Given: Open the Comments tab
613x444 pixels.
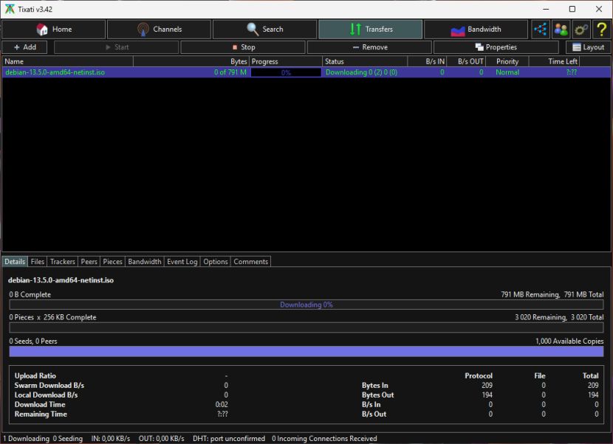Looking at the screenshot, I should click(x=250, y=262).
